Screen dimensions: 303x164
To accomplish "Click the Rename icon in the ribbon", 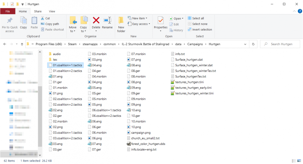I will click(107, 21).
